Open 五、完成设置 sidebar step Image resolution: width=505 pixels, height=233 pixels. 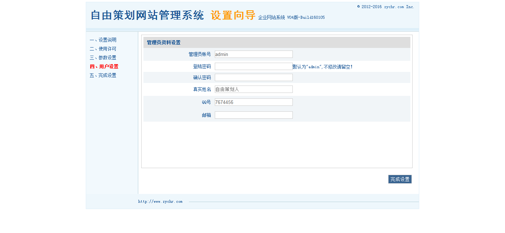pyautogui.click(x=103, y=75)
